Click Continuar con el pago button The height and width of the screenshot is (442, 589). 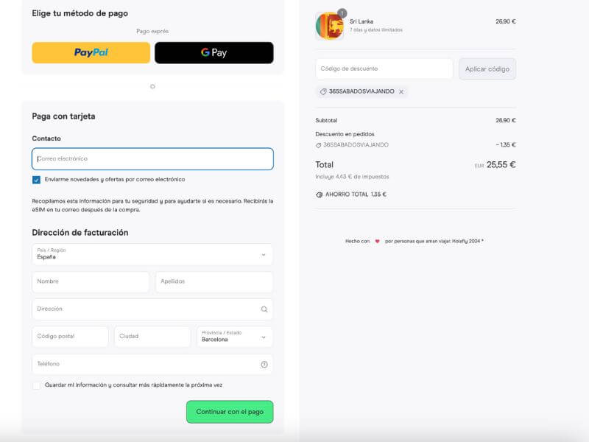click(x=230, y=412)
